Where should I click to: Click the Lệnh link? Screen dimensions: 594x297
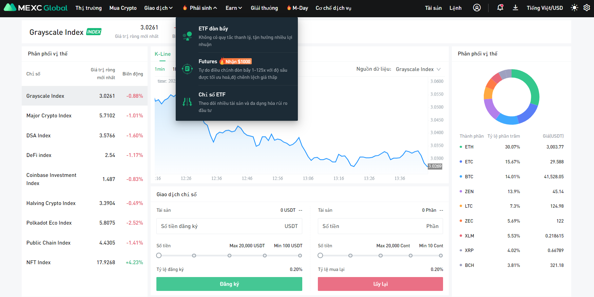point(456,8)
